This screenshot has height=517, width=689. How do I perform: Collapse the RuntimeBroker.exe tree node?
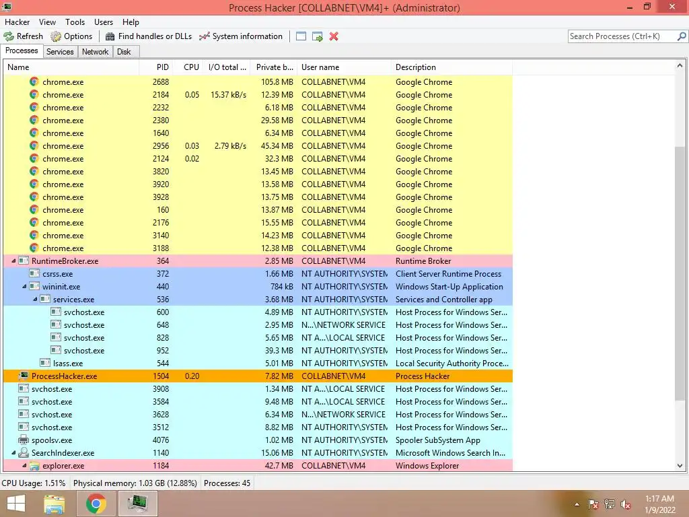(x=13, y=261)
